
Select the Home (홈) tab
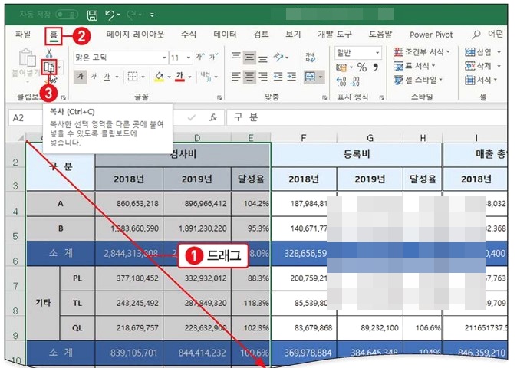click(x=54, y=34)
